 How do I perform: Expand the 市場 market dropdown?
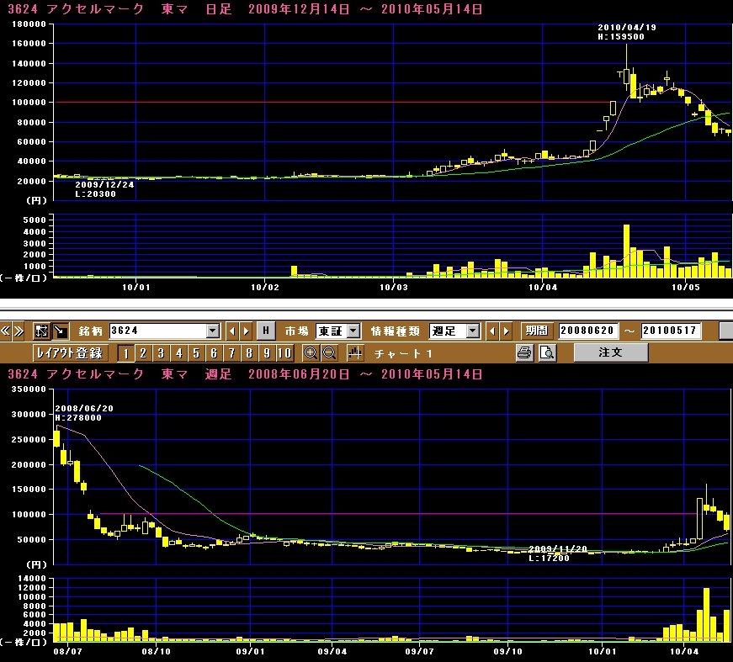[x=353, y=331]
